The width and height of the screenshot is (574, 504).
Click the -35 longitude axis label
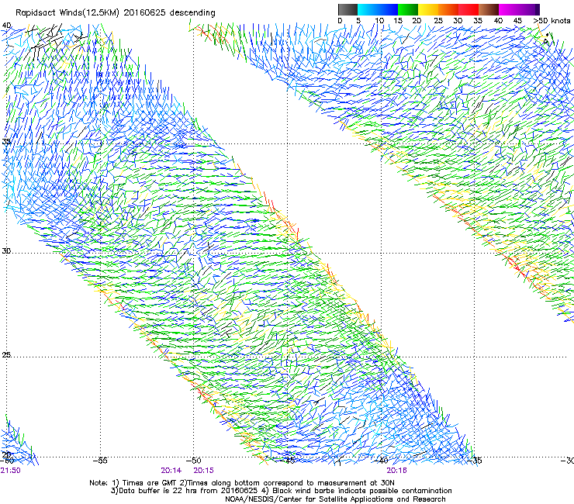tap(475, 461)
